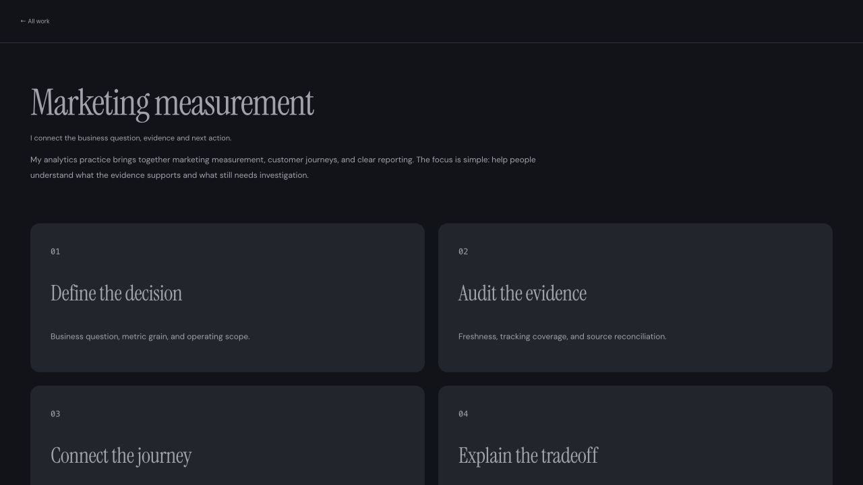Viewport: 863px width, 485px height.
Task: Click the step number 04 label
Action: [463, 414]
